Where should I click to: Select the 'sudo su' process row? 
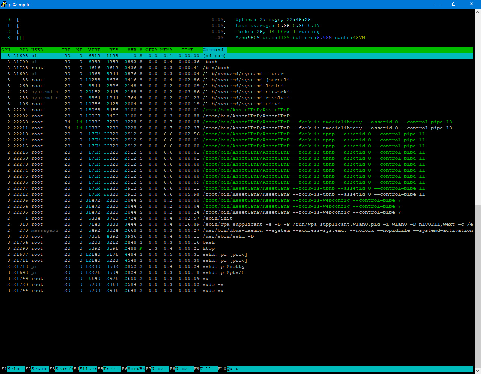(x=237, y=290)
